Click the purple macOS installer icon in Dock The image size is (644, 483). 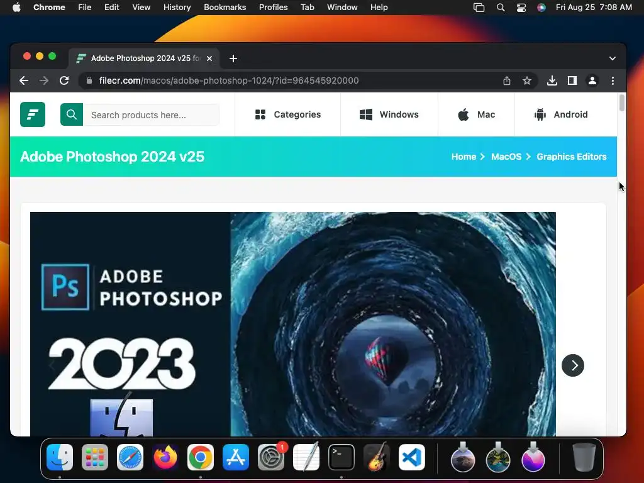(x=533, y=457)
